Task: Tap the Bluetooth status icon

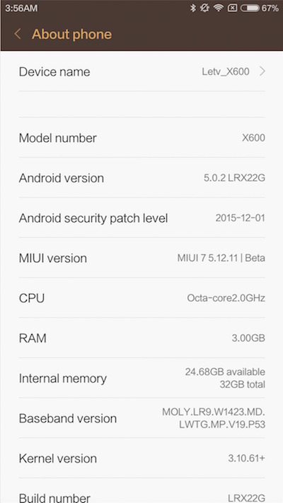Action: pyautogui.click(x=192, y=8)
